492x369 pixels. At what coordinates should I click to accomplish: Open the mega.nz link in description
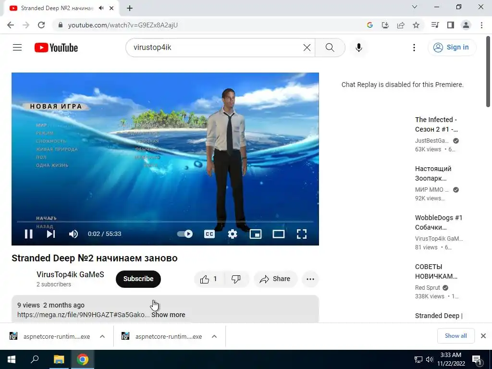pos(83,315)
